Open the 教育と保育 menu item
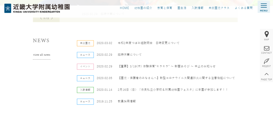 [165, 8]
